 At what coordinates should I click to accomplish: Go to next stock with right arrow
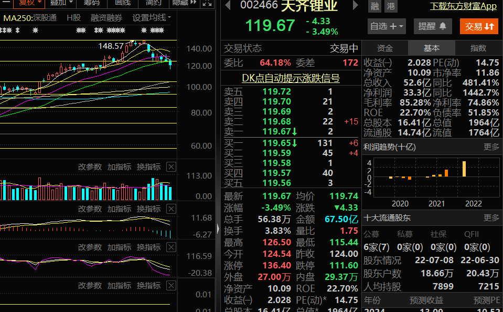355,5
